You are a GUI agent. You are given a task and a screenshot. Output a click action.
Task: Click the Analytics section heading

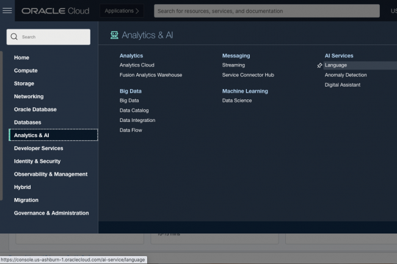[x=131, y=55]
